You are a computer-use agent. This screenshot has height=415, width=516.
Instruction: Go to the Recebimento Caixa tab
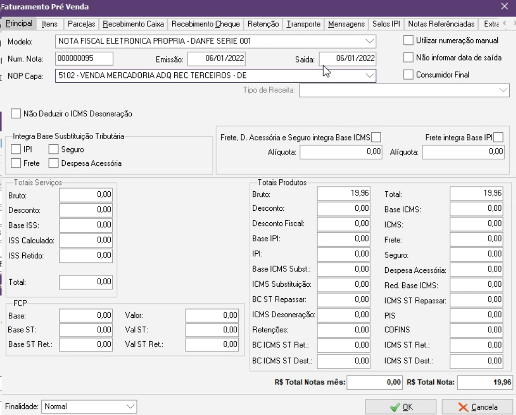(x=133, y=24)
